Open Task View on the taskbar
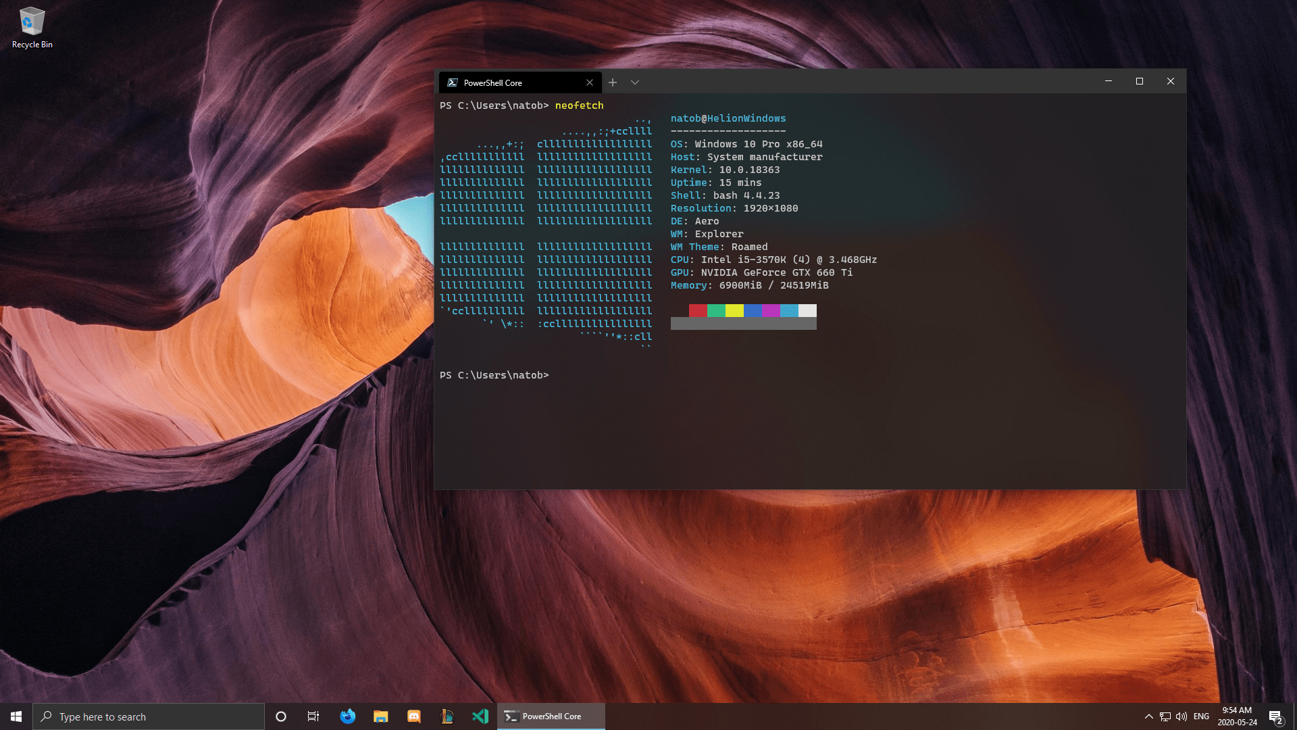The width and height of the screenshot is (1297, 730). tap(313, 716)
